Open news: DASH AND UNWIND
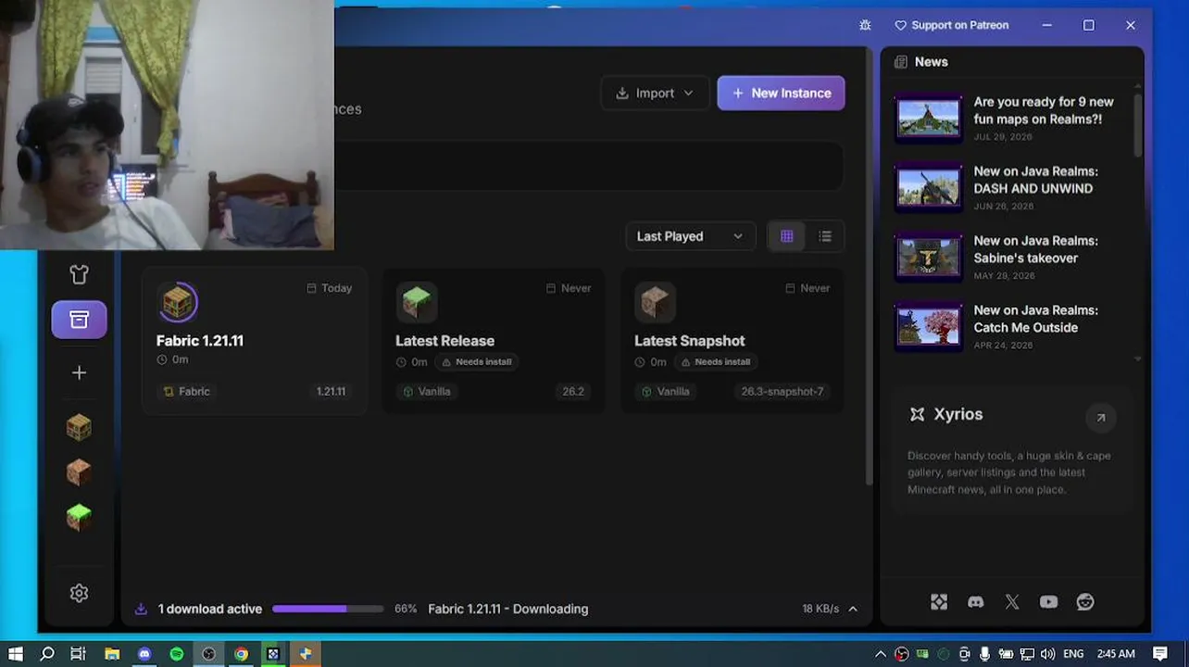Viewport: 1189px width, 667px height. tap(1036, 180)
